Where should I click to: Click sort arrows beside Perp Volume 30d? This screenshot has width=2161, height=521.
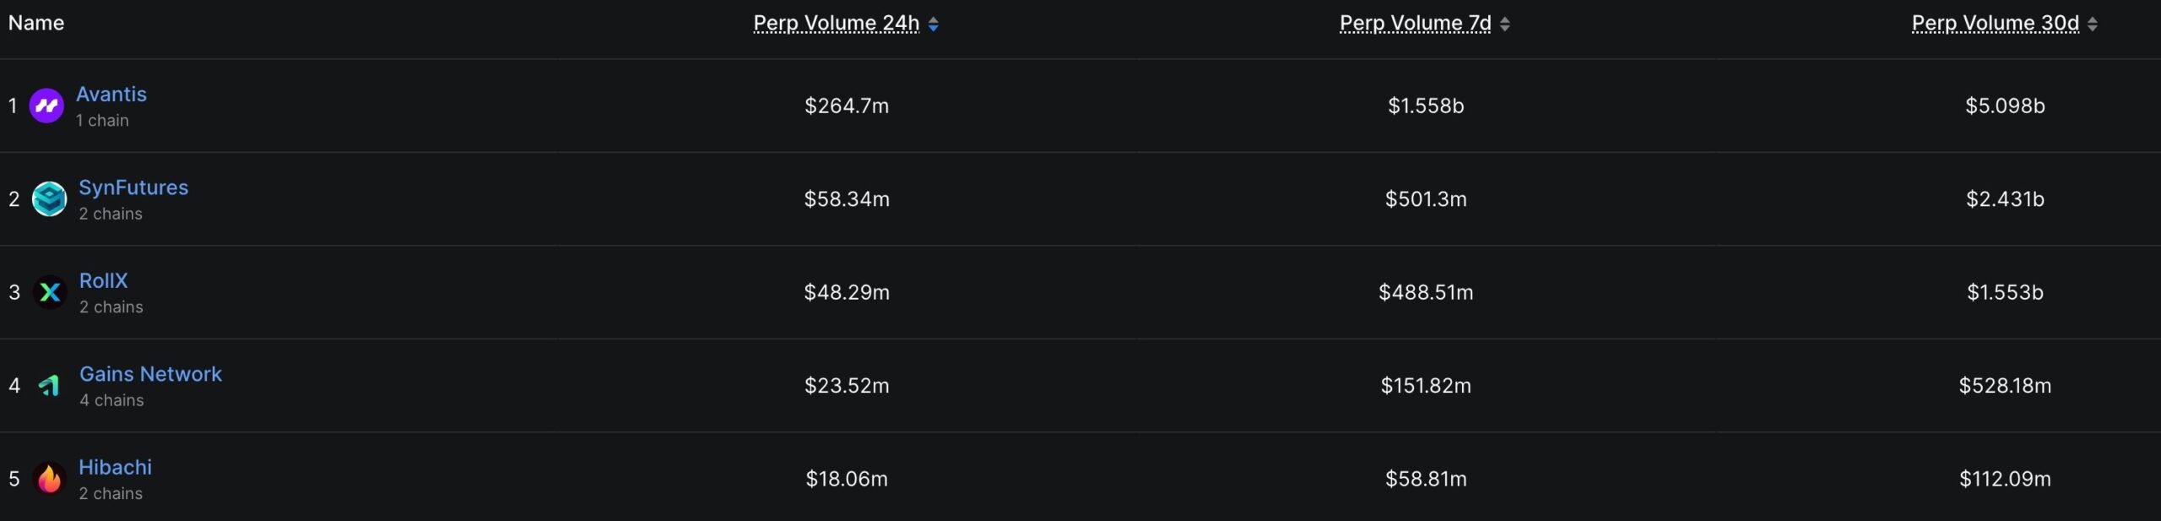point(2092,24)
